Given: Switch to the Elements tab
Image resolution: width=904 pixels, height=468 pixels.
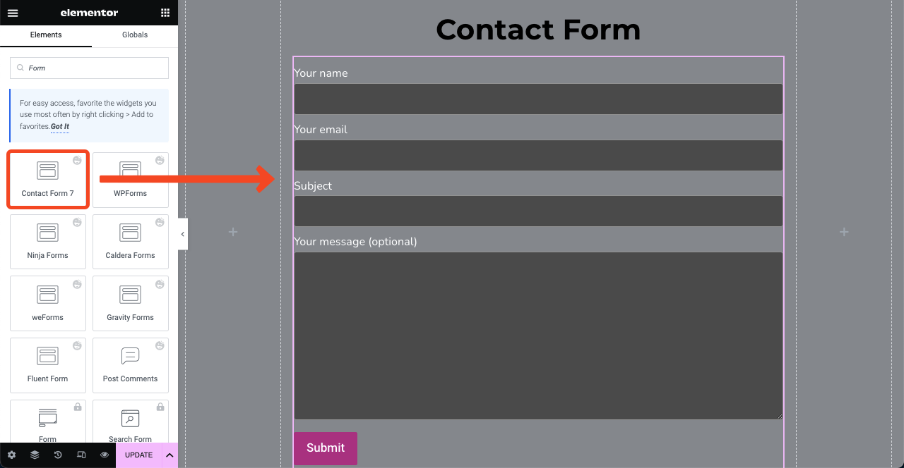Looking at the screenshot, I should pyautogui.click(x=46, y=35).
